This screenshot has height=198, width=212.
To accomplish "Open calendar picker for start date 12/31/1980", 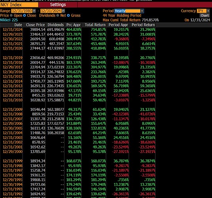I will [x=34, y=11].
